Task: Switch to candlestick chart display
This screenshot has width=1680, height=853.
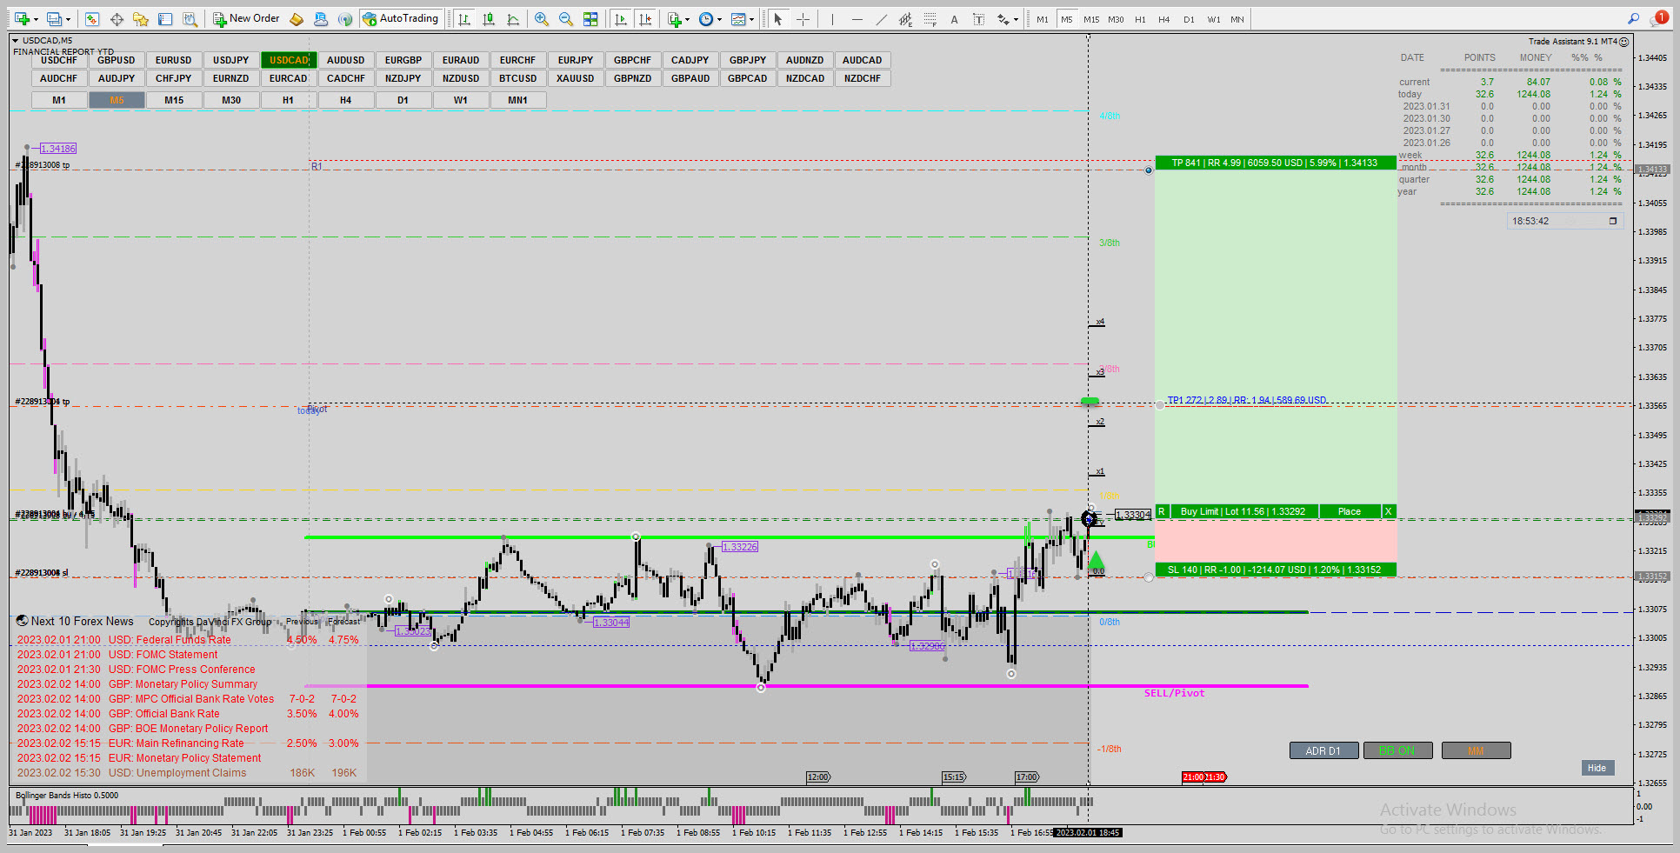Action: click(489, 19)
